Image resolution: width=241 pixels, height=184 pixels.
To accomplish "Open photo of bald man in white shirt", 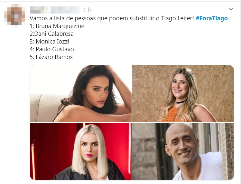I will [183, 151].
